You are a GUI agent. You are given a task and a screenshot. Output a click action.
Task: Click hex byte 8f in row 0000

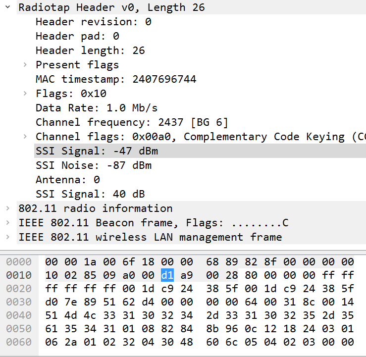270,262
